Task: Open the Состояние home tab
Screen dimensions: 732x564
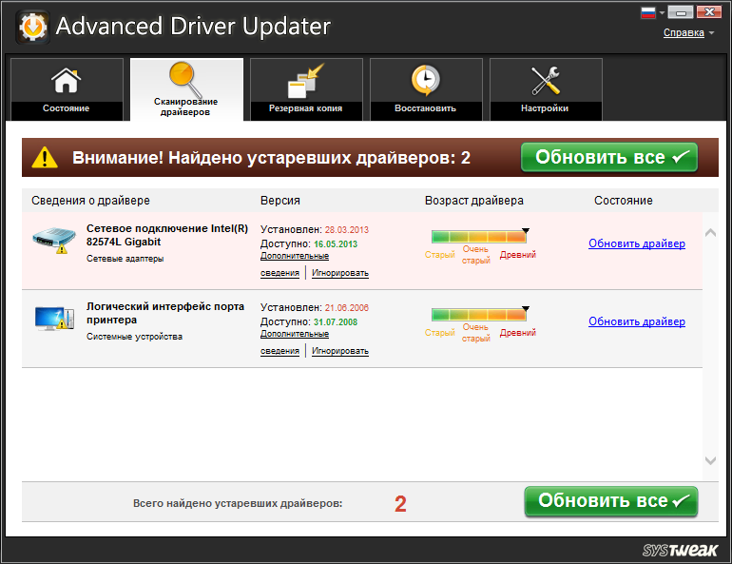Action: click(67, 89)
